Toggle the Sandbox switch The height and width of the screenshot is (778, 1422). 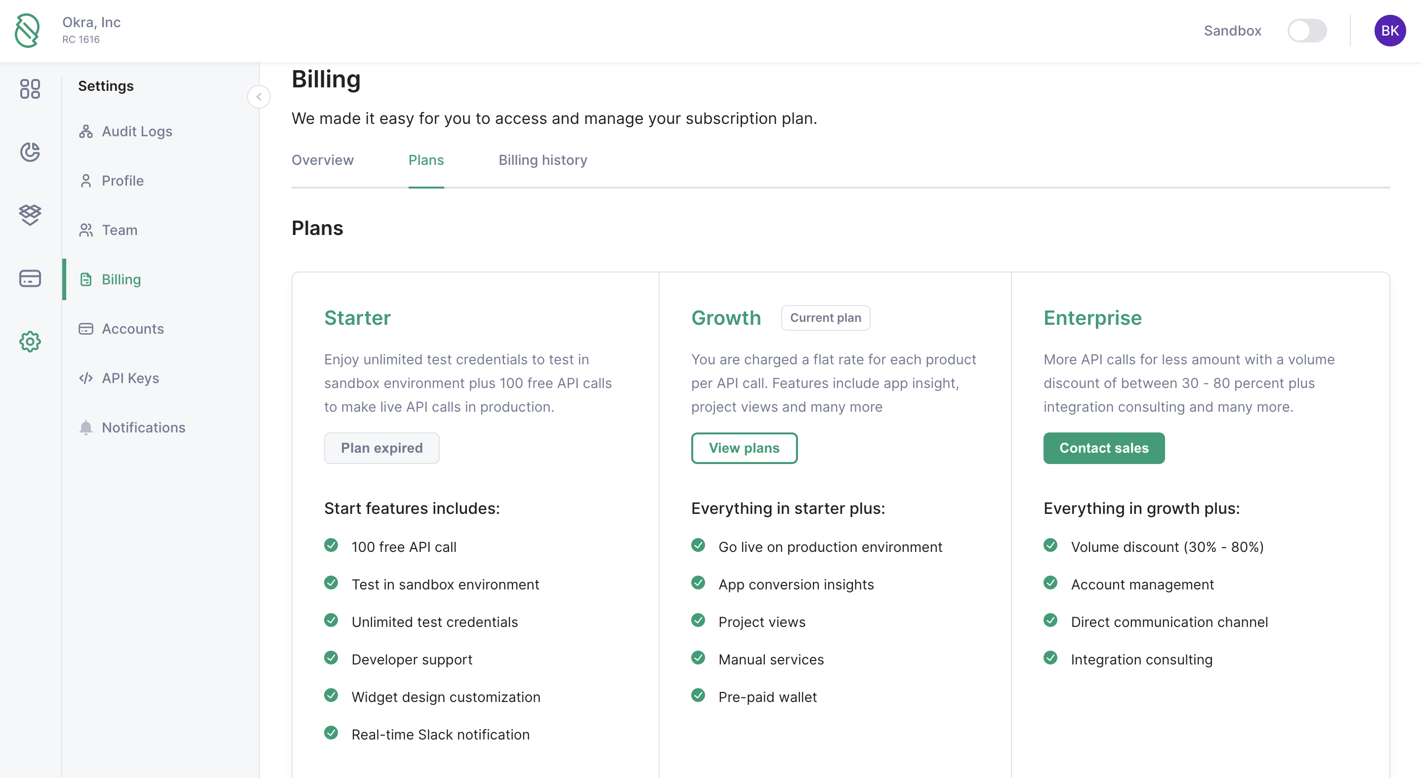pos(1306,31)
